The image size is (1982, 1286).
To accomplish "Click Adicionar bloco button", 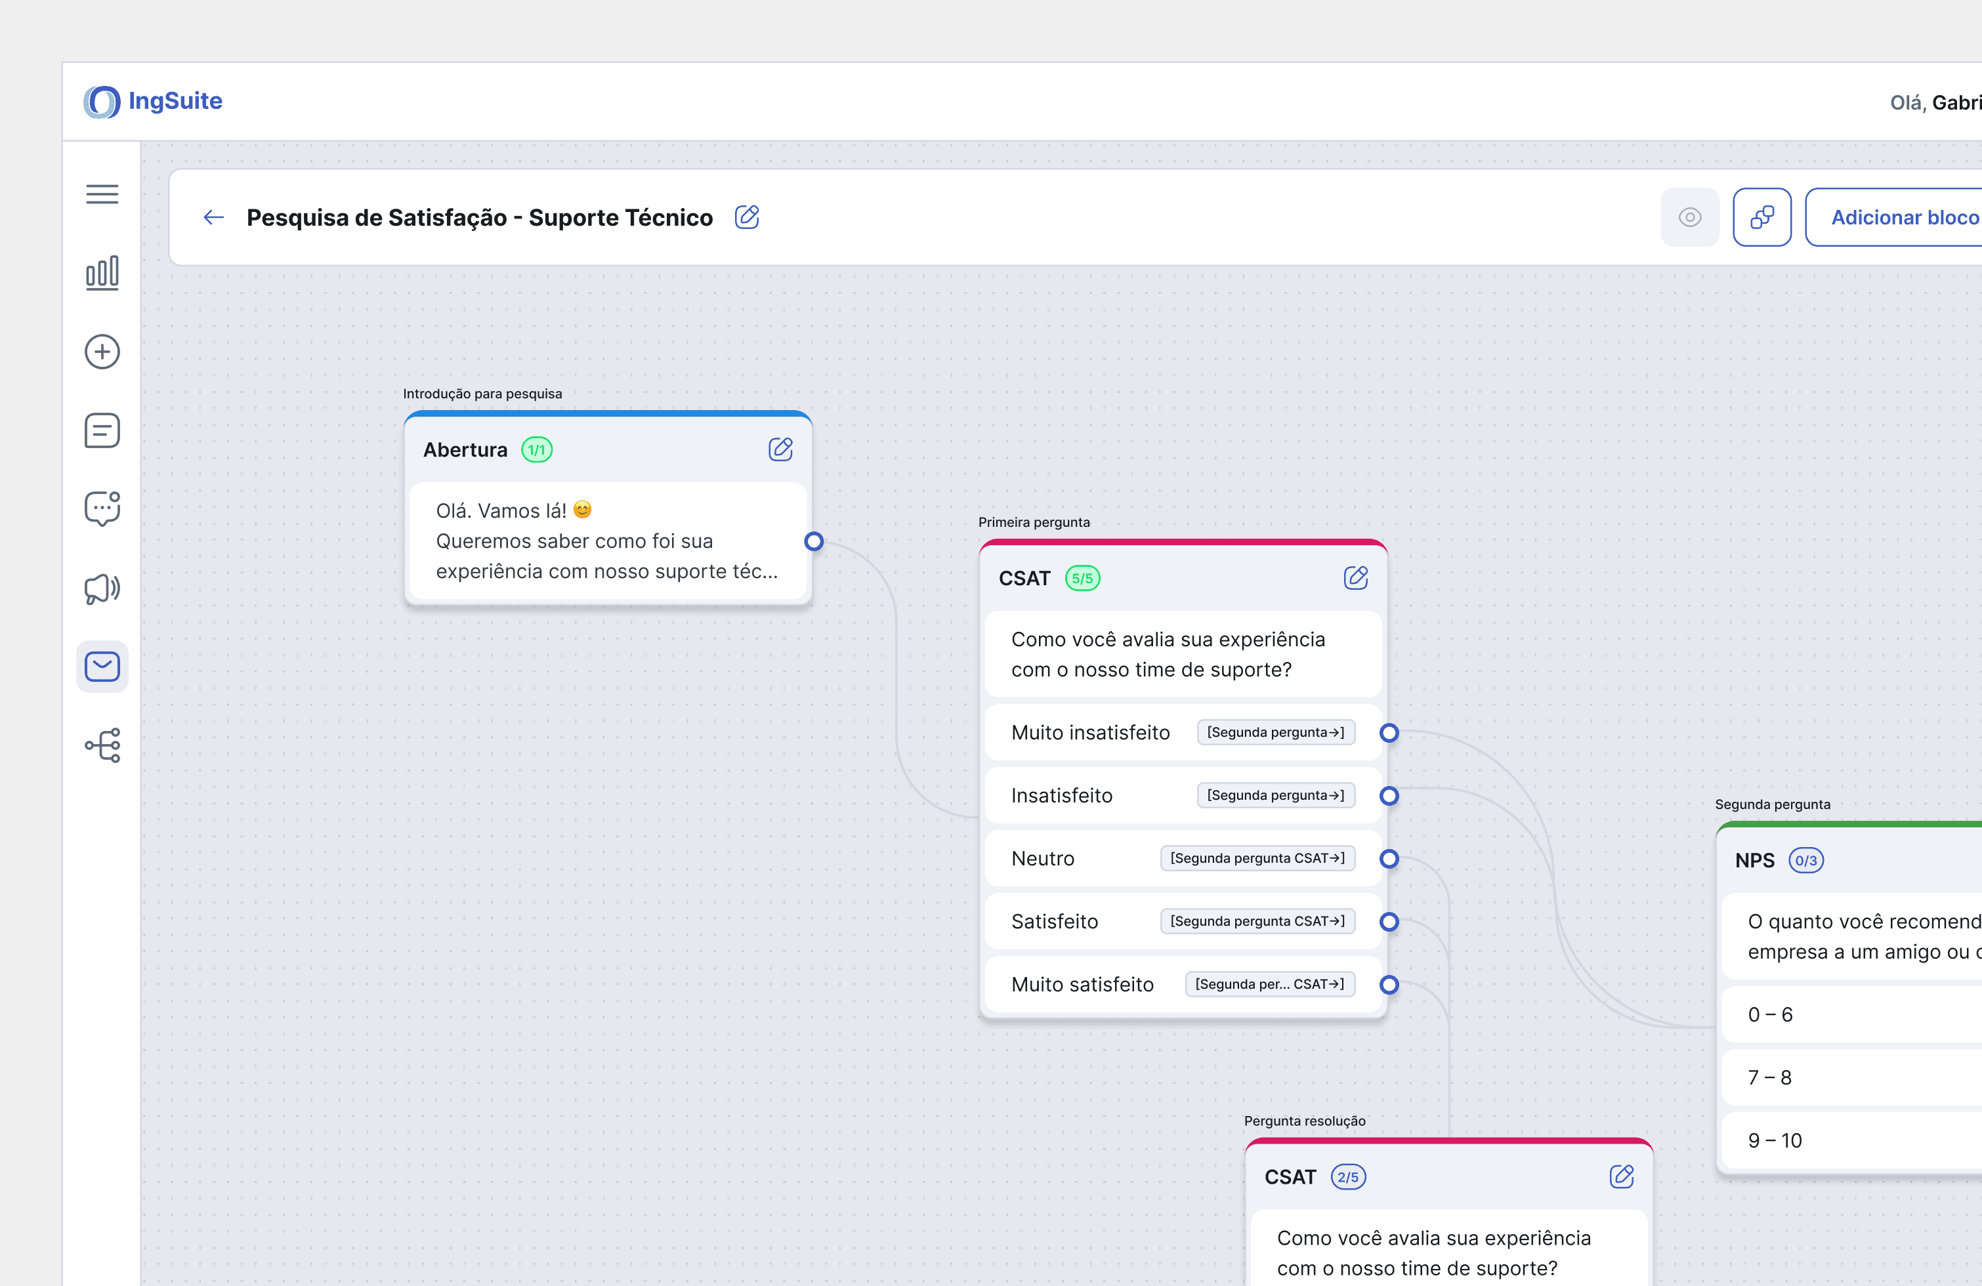I will tap(1904, 217).
